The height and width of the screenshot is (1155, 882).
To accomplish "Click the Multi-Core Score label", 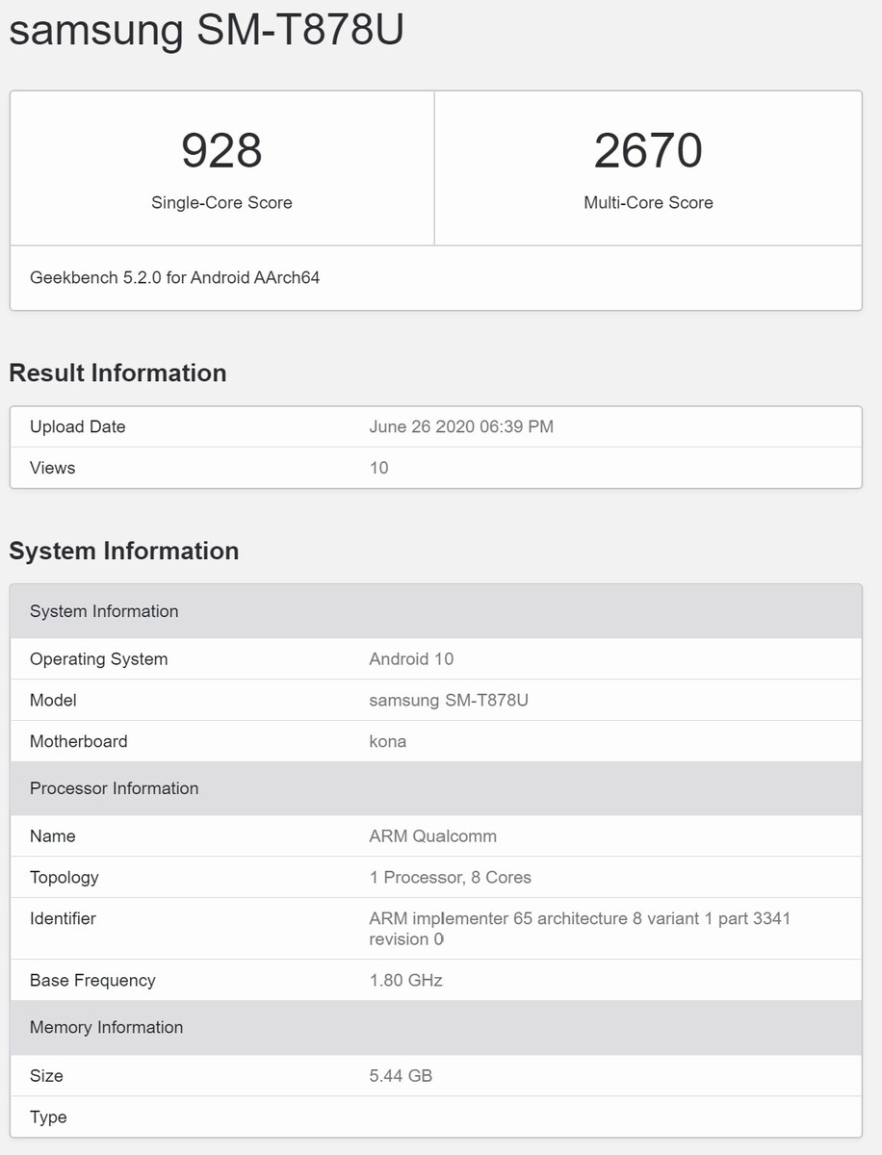I will click(648, 203).
